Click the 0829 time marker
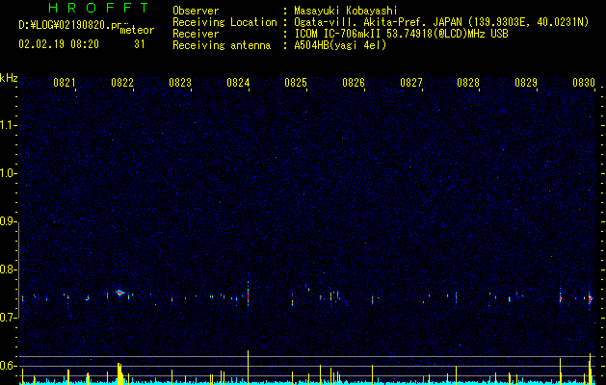606x385 pixels. [x=526, y=83]
